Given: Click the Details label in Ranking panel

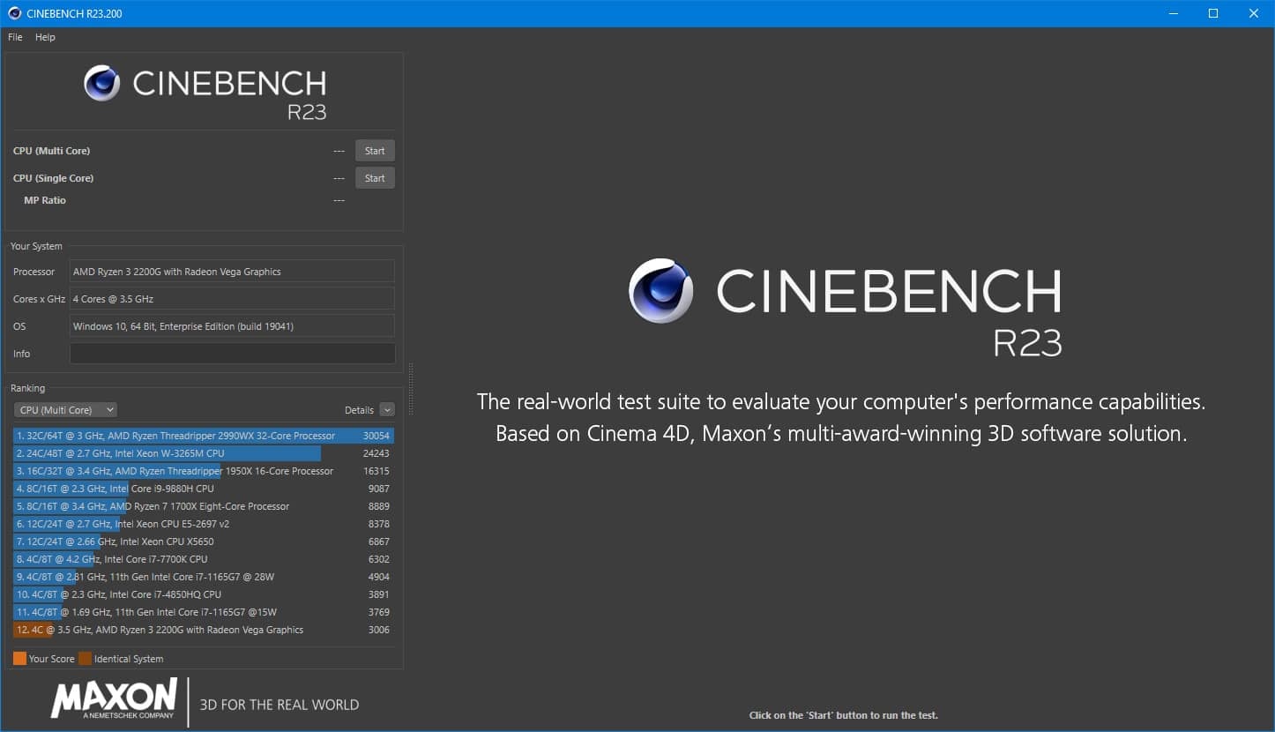Looking at the screenshot, I should pyautogui.click(x=359, y=410).
